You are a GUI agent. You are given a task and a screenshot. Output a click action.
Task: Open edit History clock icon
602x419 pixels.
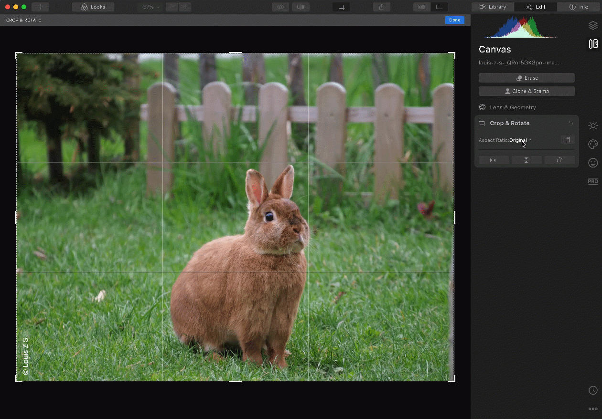click(x=593, y=390)
